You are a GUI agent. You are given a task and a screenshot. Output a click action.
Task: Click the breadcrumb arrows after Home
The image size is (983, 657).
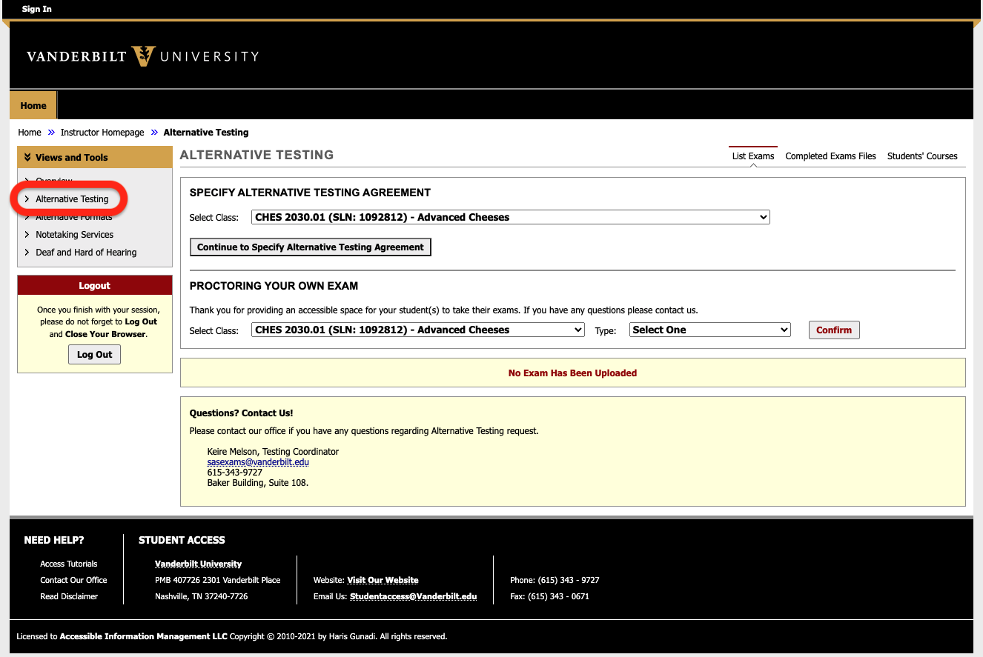coord(50,132)
